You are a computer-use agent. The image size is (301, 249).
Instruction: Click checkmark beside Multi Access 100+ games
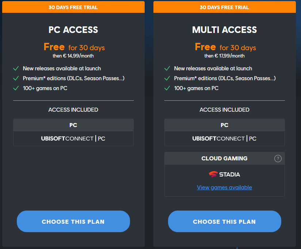pyautogui.click(x=167, y=88)
